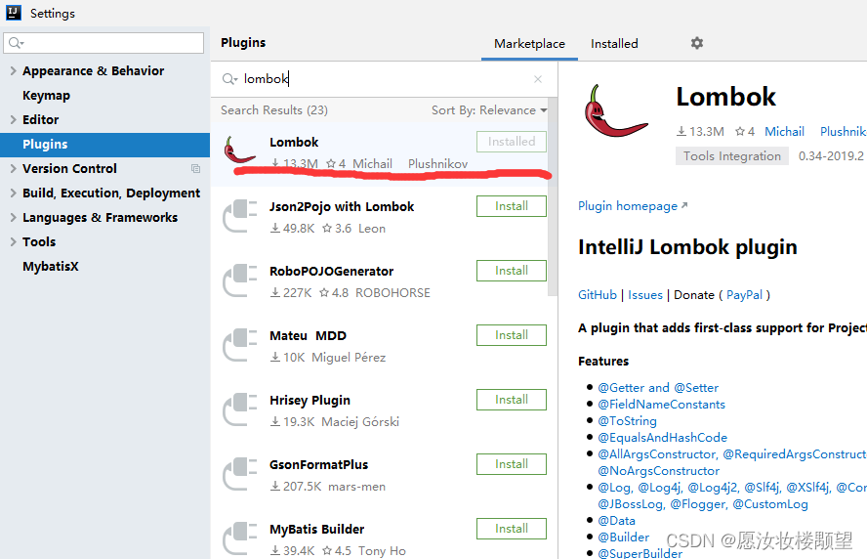Install Json2Pojo with Lombok plugin
The width and height of the screenshot is (867, 559).
click(512, 206)
